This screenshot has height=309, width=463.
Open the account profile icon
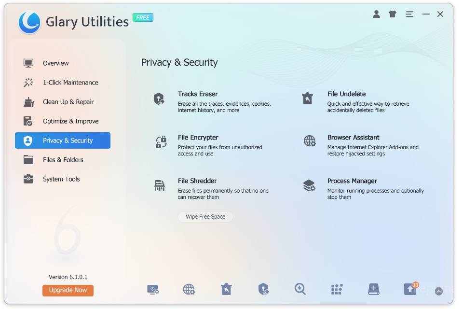(376, 14)
